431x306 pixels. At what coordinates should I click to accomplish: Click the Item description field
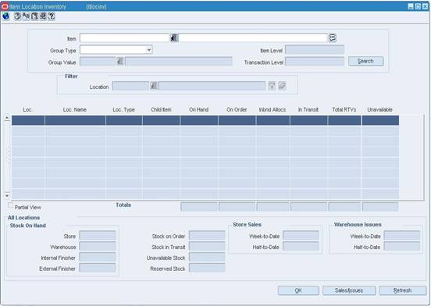click(x=253, y=38)
